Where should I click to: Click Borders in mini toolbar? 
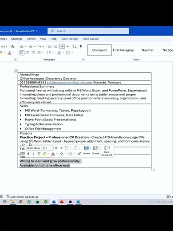70,154
